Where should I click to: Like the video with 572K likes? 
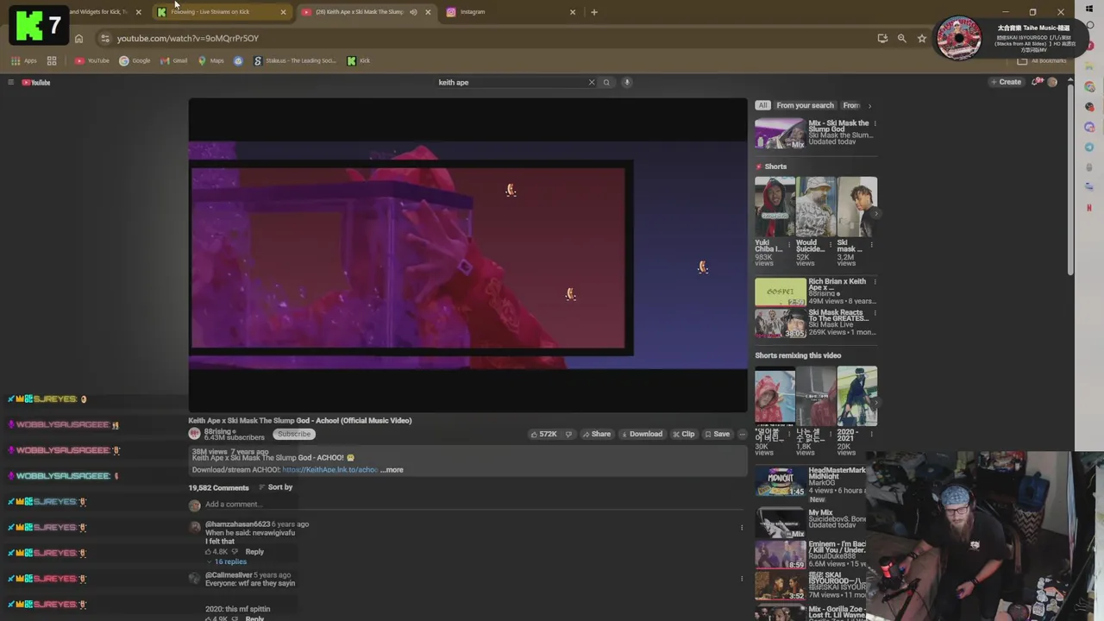click(543, 434)
